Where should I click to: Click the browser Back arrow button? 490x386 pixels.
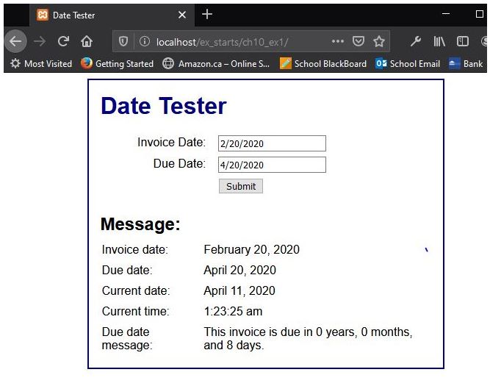point(15,41)
